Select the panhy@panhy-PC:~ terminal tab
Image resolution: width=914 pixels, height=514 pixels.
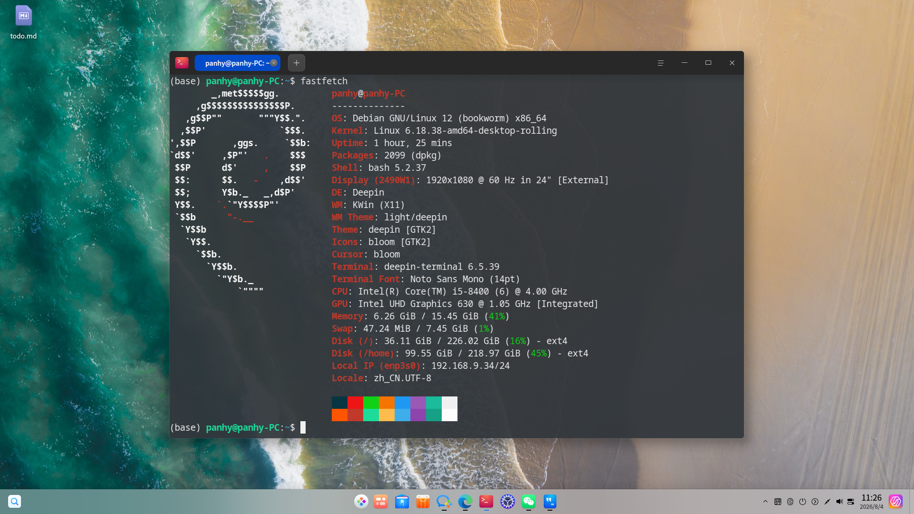point(237,63)
